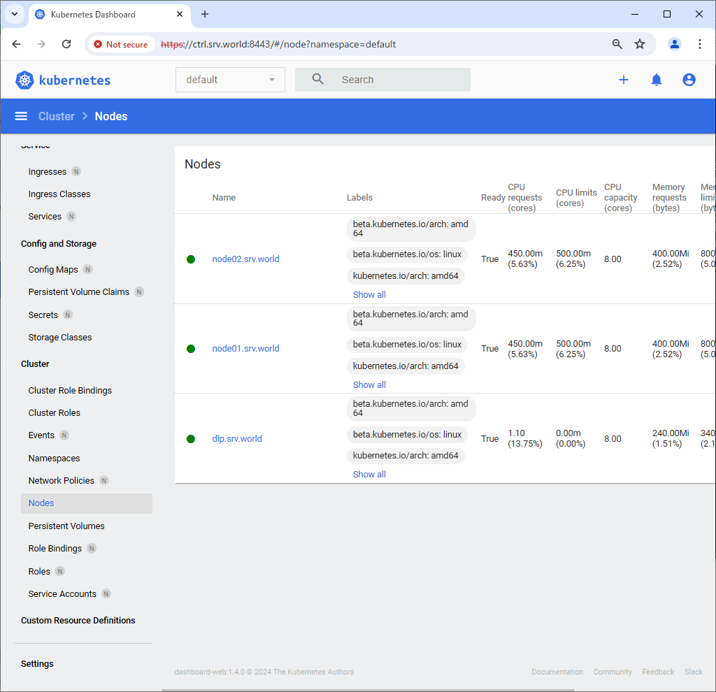Open Secrets in the sidebar
The height and width of the screenshot is (692, 716).
(x=43, y=315)
